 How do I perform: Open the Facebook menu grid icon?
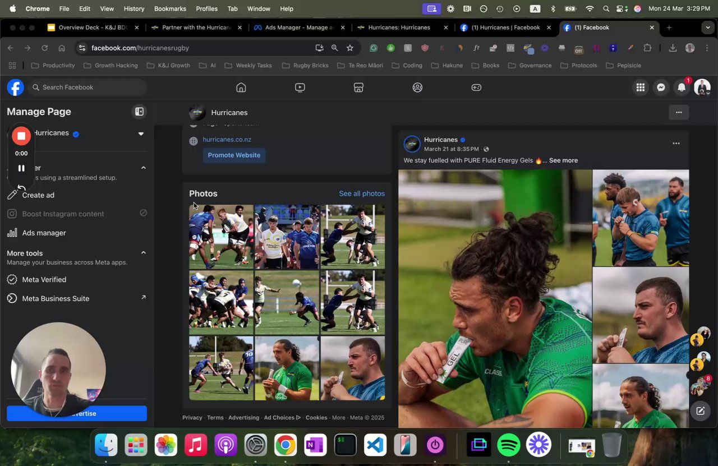tap(640, 87)
